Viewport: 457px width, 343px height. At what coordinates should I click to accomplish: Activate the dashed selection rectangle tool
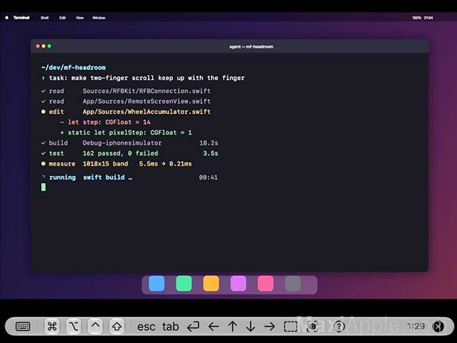pyautogui.click(x=291, y=327)
